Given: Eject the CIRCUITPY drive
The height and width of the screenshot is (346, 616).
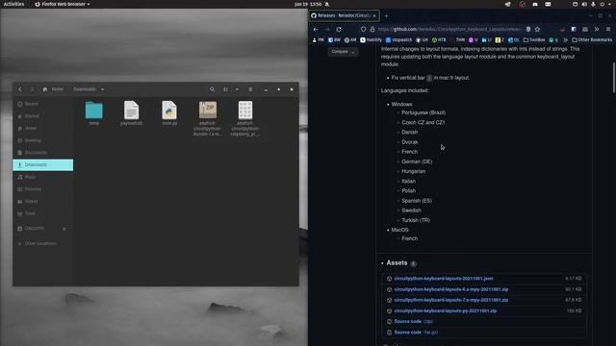Looking at the screenshot, I should pyautogui.click(x=64, y=229).
